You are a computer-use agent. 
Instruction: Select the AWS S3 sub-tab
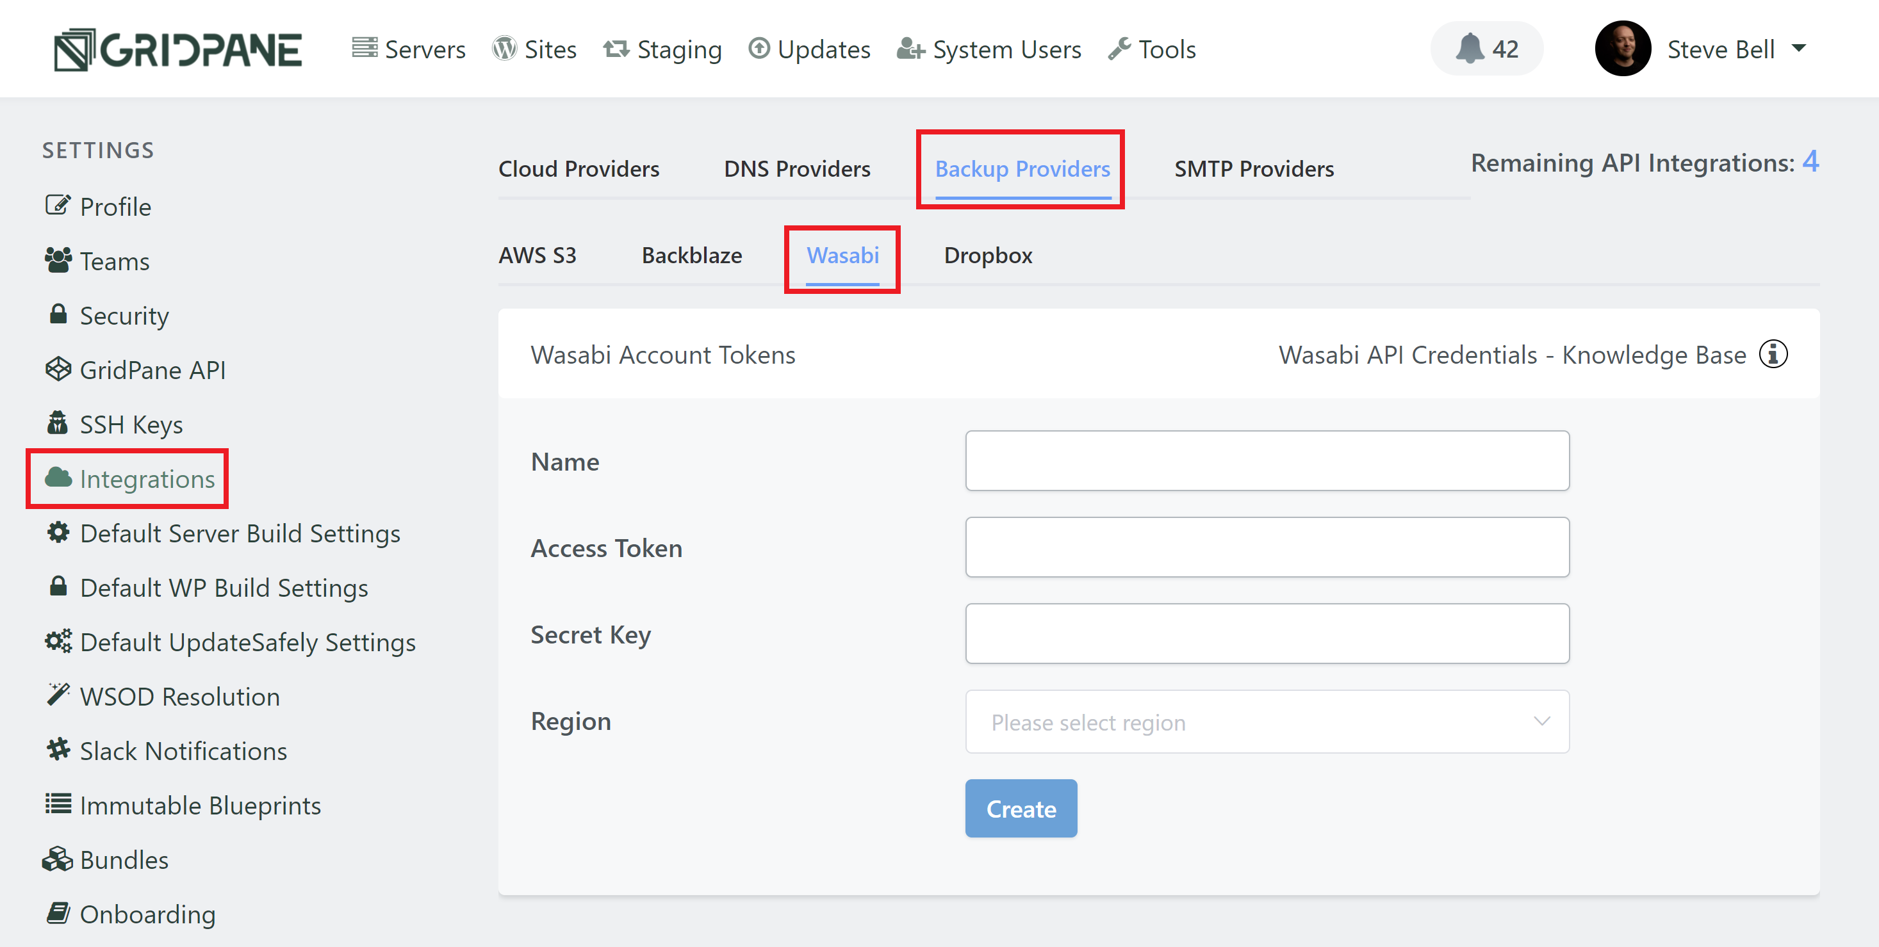click(x=537, y=255)
